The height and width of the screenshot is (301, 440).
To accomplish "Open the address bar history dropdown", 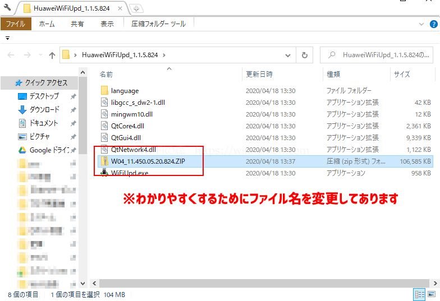I will (x=287, y=55).
